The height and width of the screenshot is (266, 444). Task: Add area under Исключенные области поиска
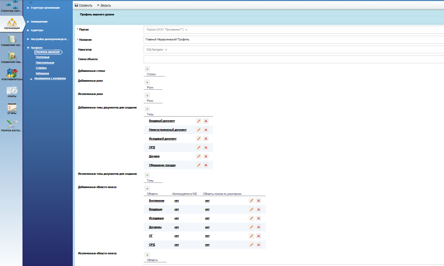[147, 255]
